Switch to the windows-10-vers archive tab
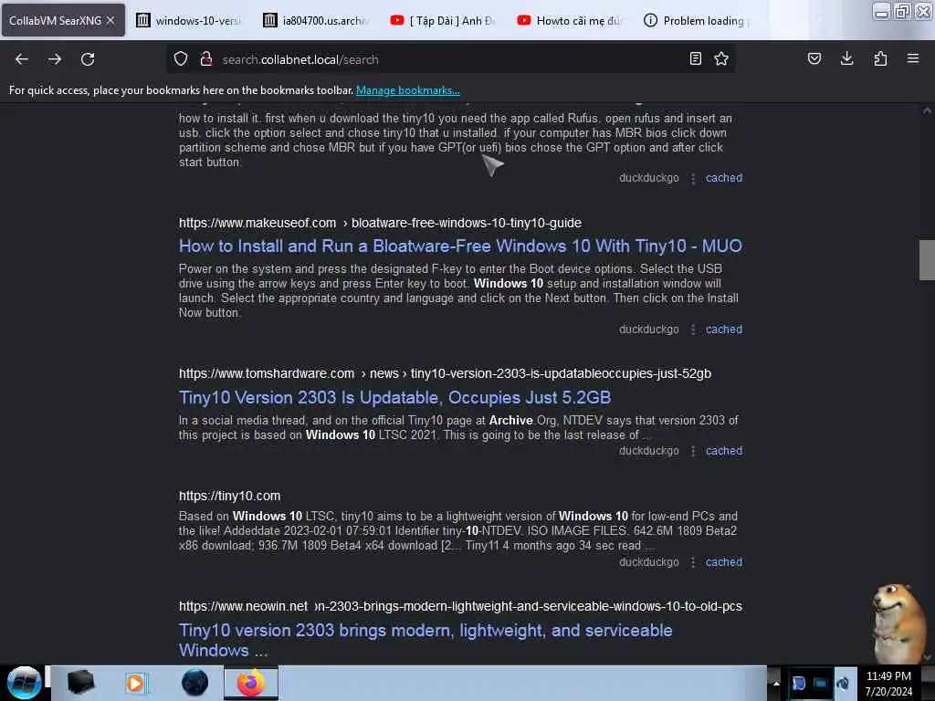The width and height of the screenshot is (935, 701). coord(190,20)
